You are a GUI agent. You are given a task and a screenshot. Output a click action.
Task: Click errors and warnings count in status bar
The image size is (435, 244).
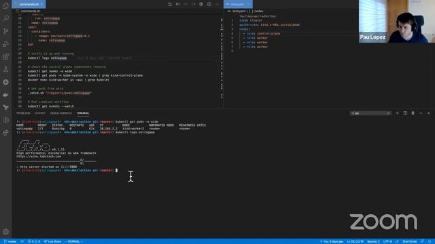pos(33,241)
